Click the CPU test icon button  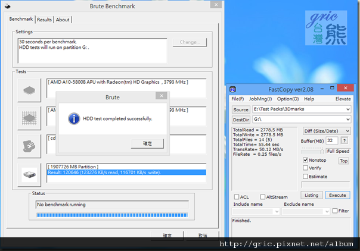tap(29, 90)
